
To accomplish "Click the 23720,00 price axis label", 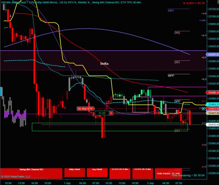I will (x=213, y=9).
